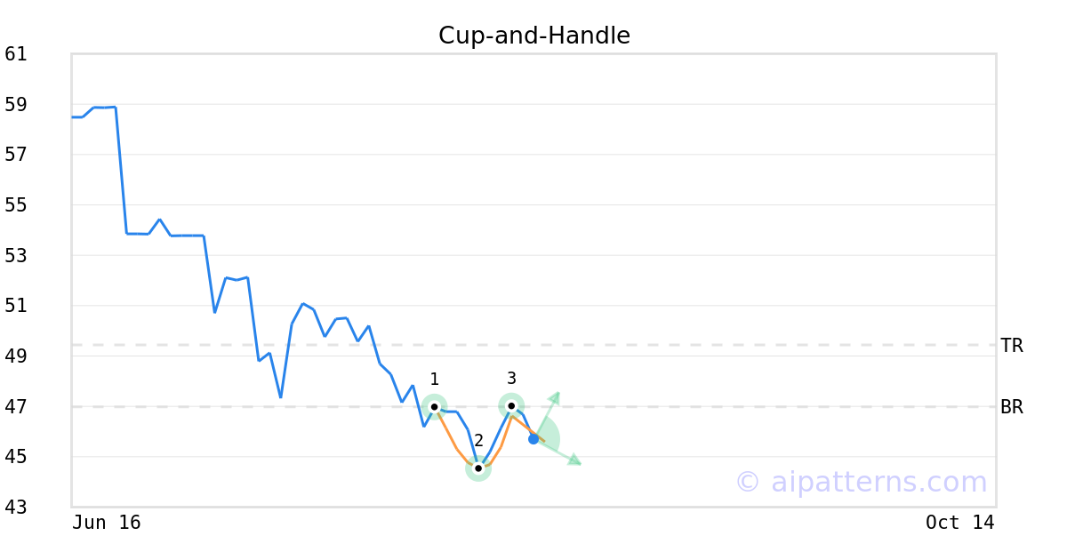Click the upward green projection arrow
The width and height of the screenshot is (1067, 560).
(x=547, y=413)
